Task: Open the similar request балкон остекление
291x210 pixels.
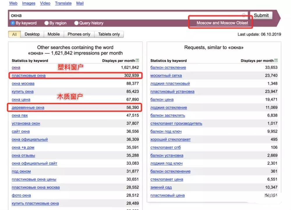Action: [x=168, y=67]
